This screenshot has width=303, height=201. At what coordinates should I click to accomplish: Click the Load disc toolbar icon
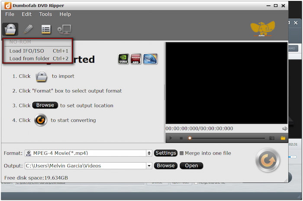pyautogui.click(x=10, y=29)
